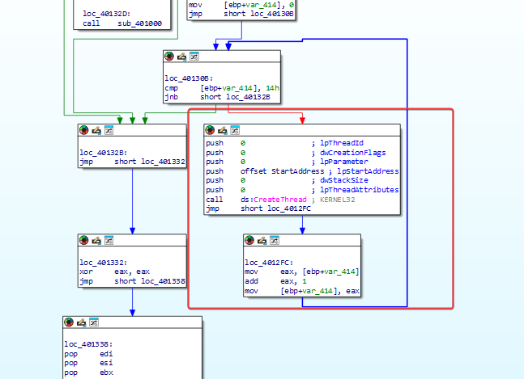Screen dimensions: 524x379
Task: Click the 'pop edi' instruction
Action: tap(88, 354)
